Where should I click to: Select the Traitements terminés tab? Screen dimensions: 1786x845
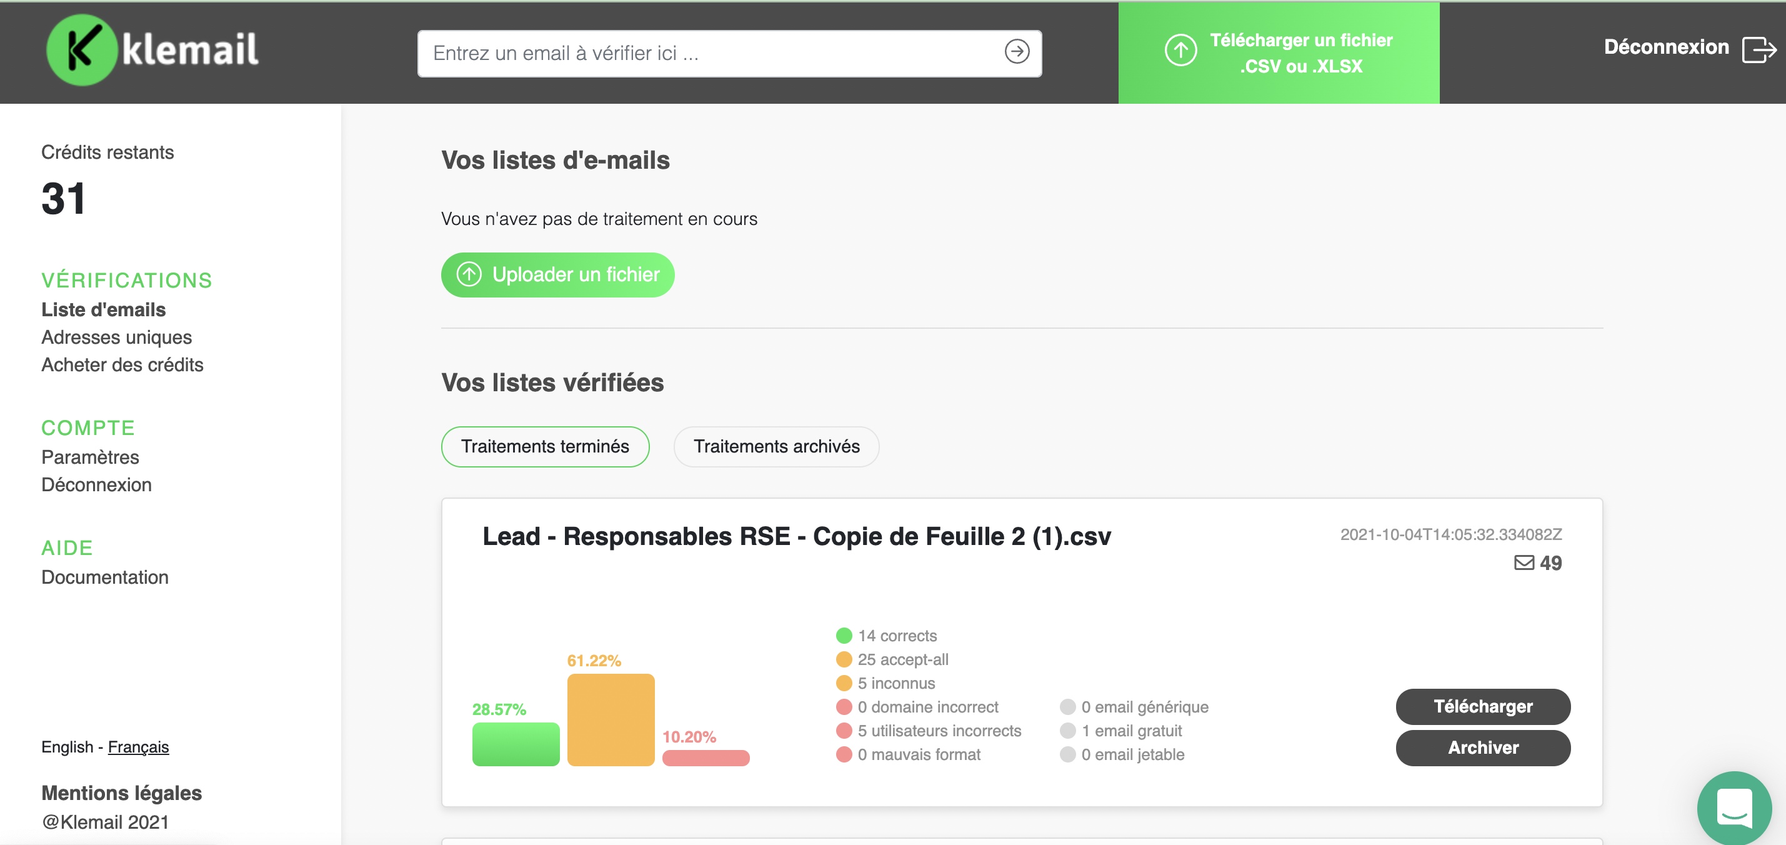click(x=545, y=446)
